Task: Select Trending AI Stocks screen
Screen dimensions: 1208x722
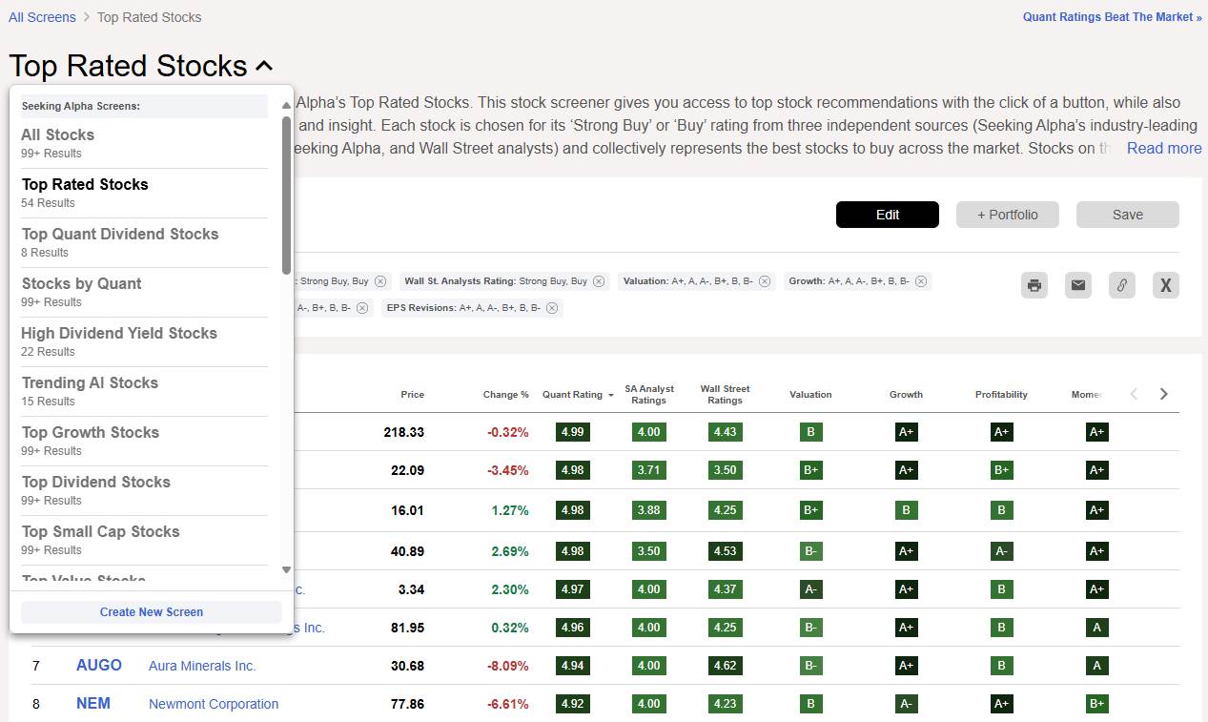Action: 90,383
